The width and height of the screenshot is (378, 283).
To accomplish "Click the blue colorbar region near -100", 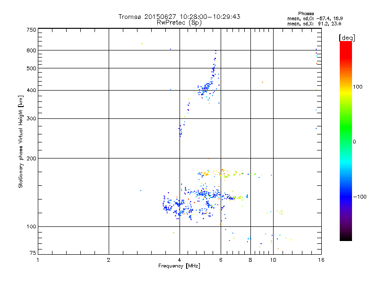I will click(345, 196).
